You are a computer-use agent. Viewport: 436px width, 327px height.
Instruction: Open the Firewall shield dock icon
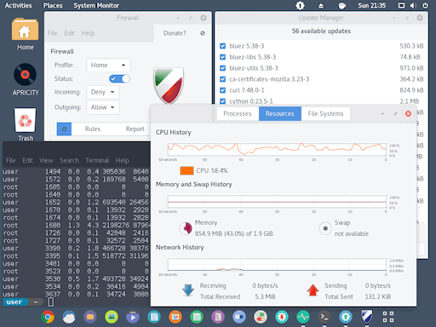tap(367, 316)
